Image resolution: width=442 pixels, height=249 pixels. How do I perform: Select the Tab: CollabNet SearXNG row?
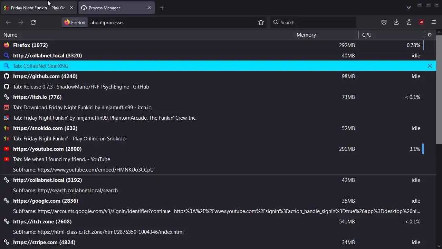218,66
